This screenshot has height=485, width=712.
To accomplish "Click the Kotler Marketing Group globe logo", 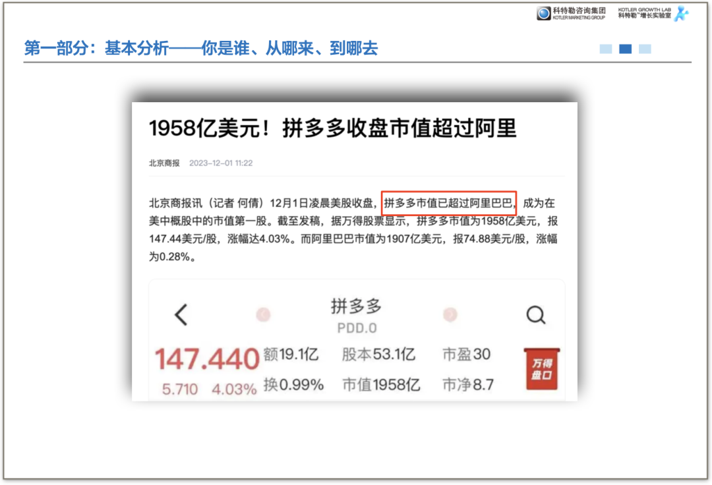I will 544,14.
